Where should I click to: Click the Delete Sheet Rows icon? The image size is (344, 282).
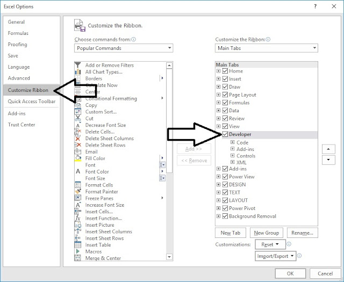pyautogui.click(x=77, y=145)
